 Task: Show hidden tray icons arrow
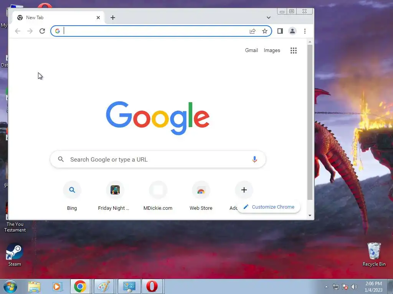click(326, 287)
